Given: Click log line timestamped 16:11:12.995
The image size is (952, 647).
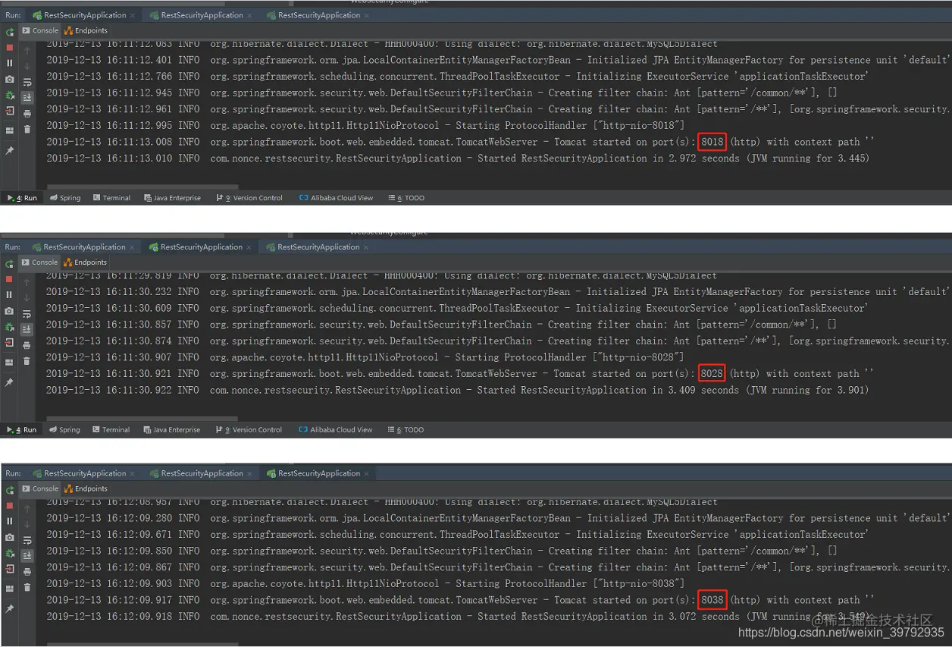Looking at the screenshot, I should click(365, 125).
